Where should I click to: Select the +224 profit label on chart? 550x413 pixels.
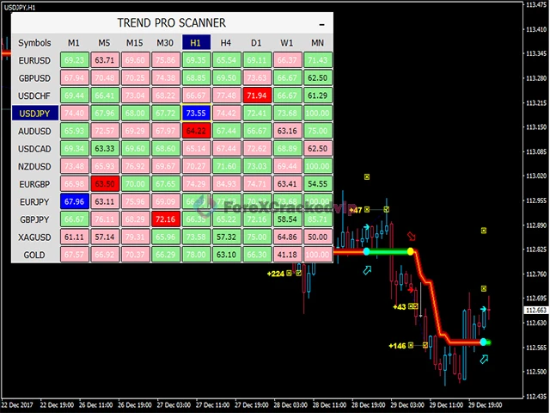tap(275, 274)
